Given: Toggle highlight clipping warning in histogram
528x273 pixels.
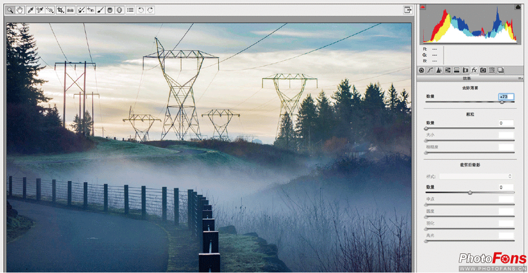Looking at the screenshot, I should pos(517,7).
